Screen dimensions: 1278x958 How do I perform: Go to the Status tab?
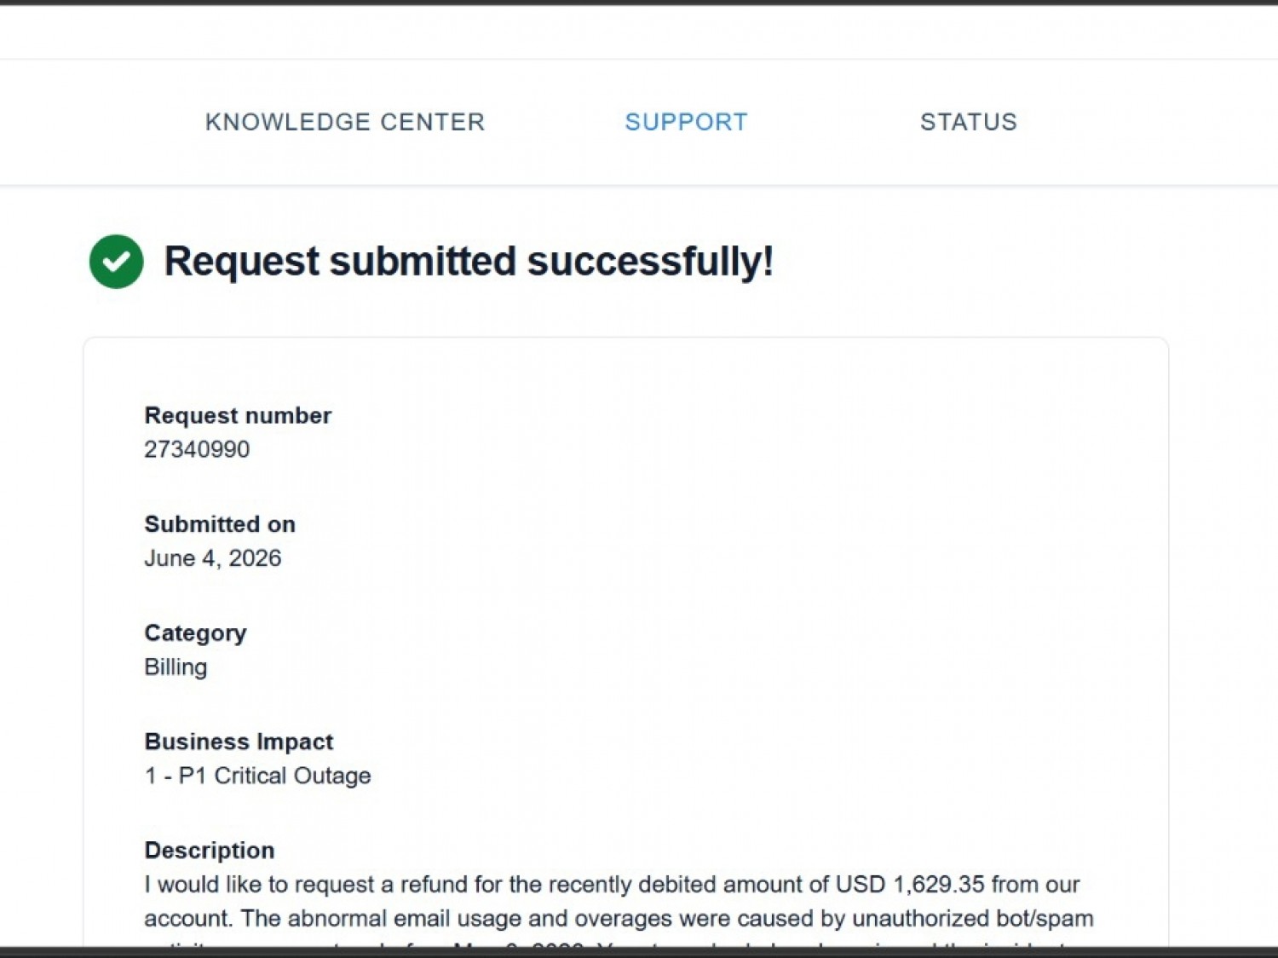pos(969,122)
